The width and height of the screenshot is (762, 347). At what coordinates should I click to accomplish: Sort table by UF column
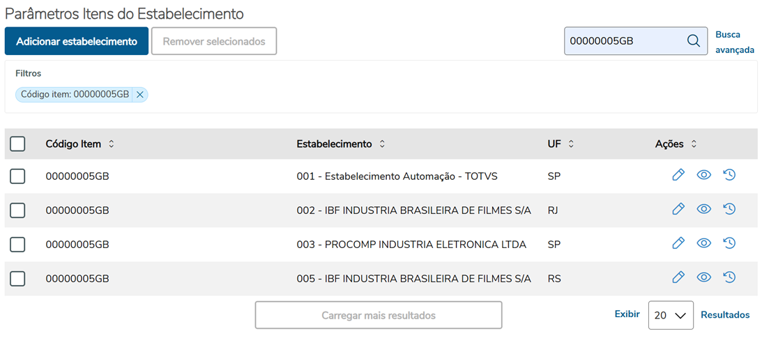571,144
